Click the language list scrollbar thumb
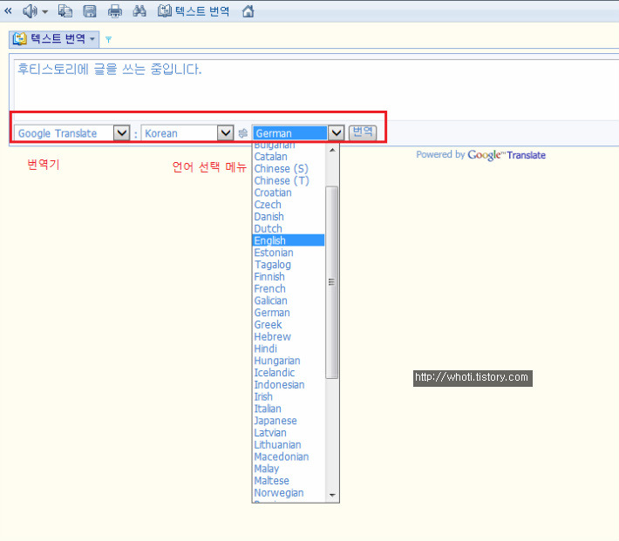The width and height of the screenshot is (619, 541). 331,282
